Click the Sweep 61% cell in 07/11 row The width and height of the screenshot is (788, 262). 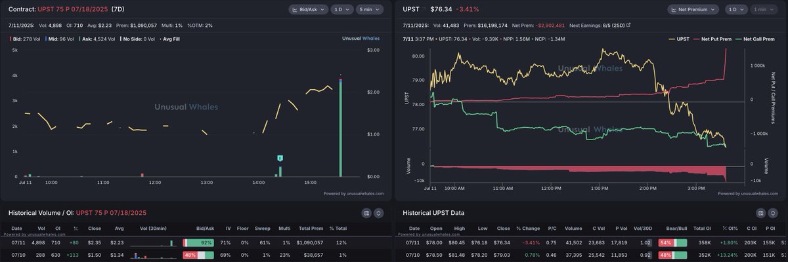265,243
